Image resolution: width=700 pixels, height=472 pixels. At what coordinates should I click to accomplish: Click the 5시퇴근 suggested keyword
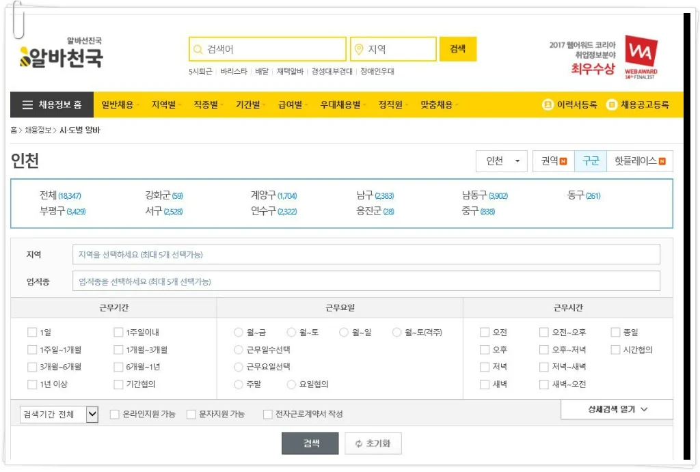coord(200,71)
